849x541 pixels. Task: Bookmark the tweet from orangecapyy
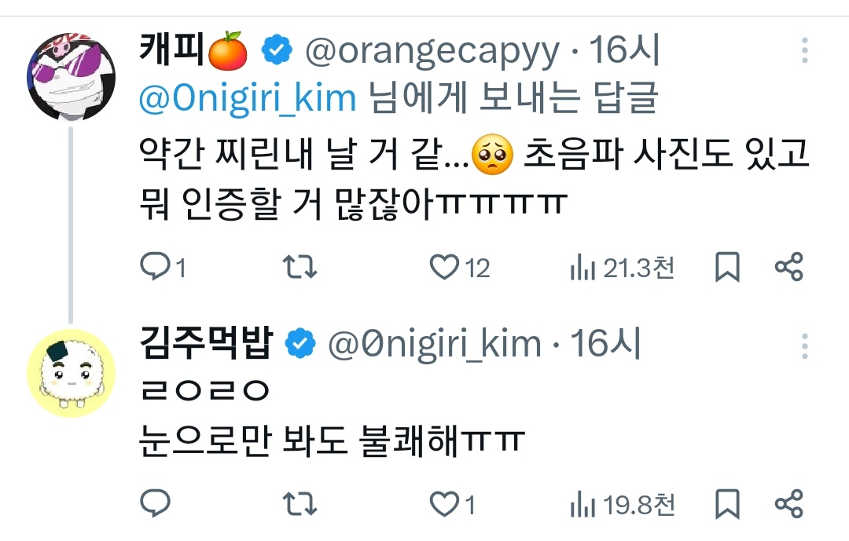(727, 269)
